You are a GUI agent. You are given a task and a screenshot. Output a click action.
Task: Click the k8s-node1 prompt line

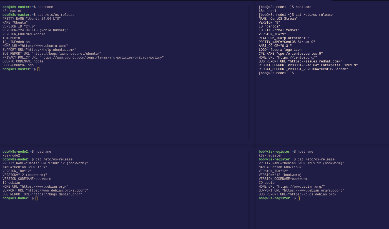pos(275,7)
